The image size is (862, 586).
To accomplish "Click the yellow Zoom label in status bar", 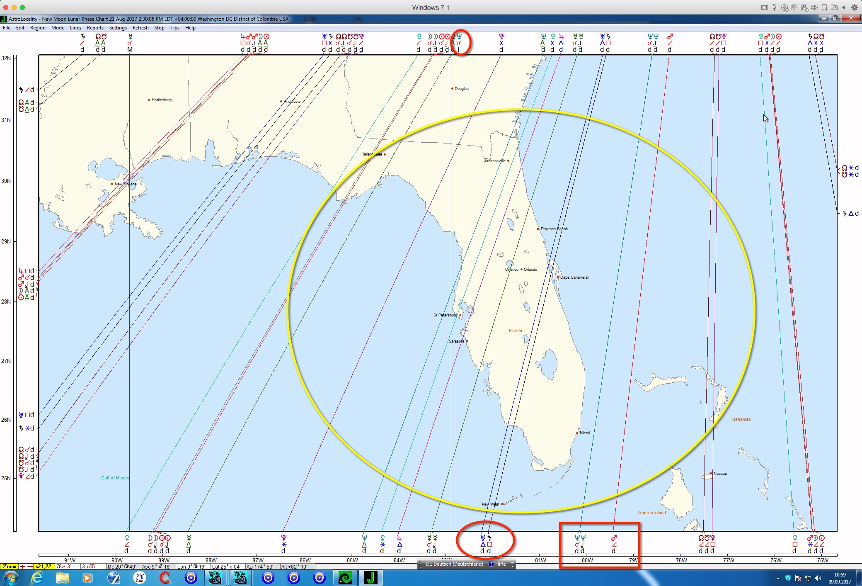I will tap(10, 567).
